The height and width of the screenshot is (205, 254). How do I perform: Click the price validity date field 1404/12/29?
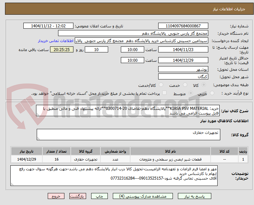(x=183, y=60)
